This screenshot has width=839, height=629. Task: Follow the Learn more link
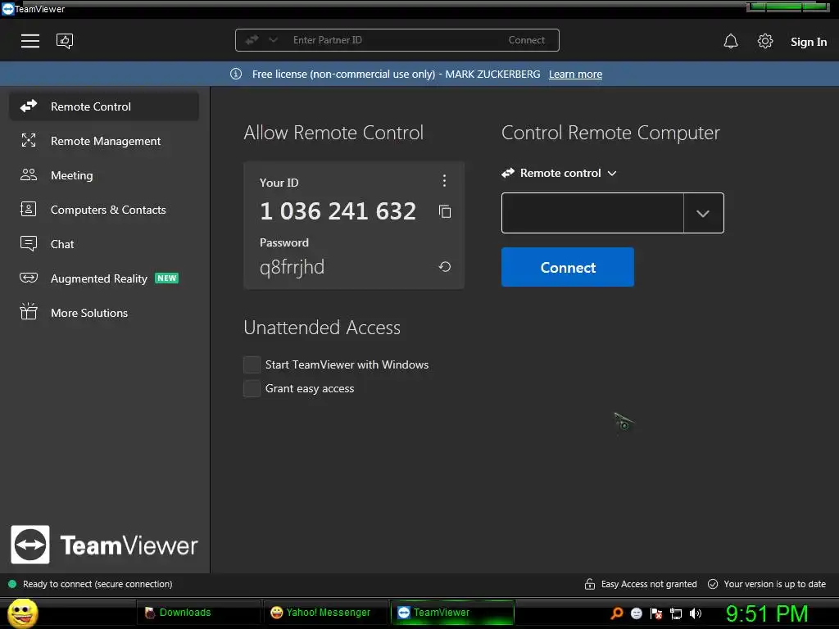575,75
